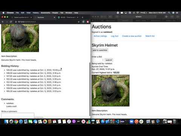Select the 147.00 bid history entry

(34, 76)
